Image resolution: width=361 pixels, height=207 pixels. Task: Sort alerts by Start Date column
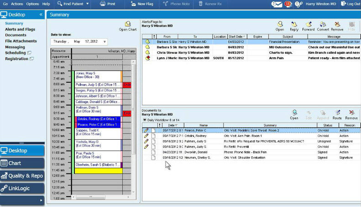237,36
